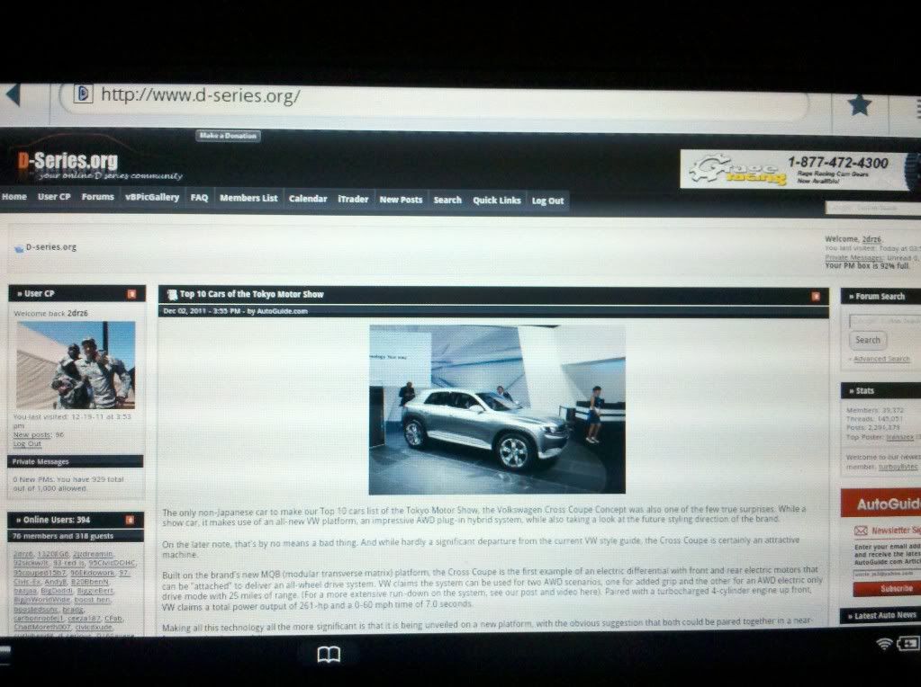Go to Forums
Screen dimensions: 921x687
coord(97,197)
